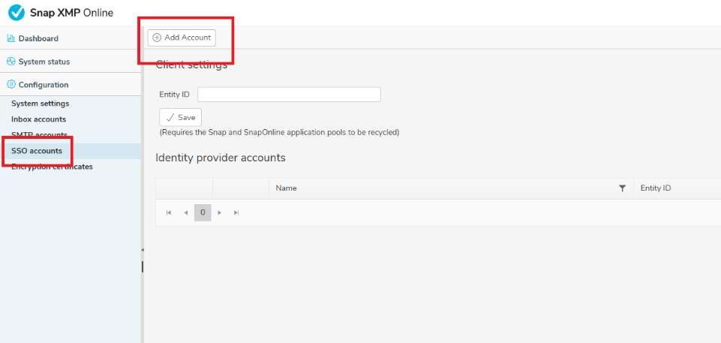Go to Inbox accounts
This screenshot has height=343, width=721.
pos(38,119)
